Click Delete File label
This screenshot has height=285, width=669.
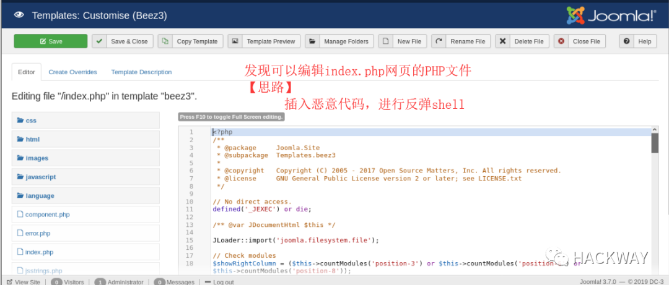(x=529, y=41)
